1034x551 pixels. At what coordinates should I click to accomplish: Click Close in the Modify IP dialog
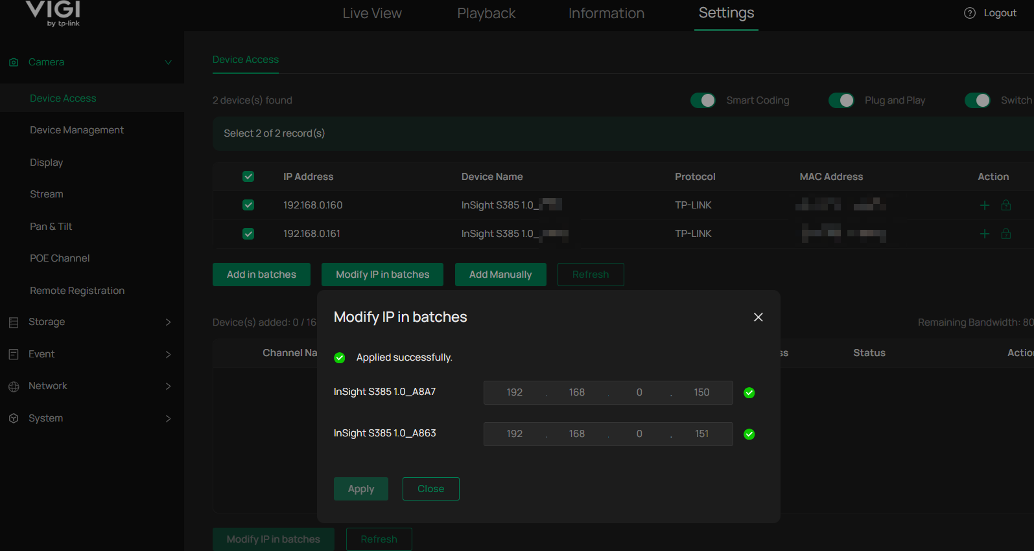click(x=431, y=489)
